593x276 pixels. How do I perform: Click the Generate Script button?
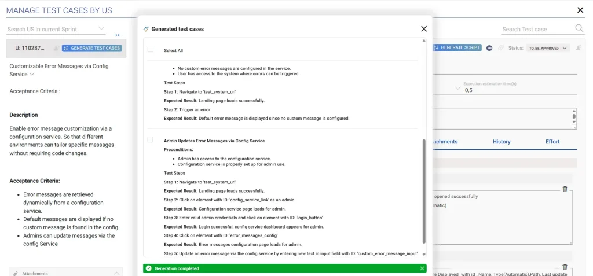tap(457, 47)
